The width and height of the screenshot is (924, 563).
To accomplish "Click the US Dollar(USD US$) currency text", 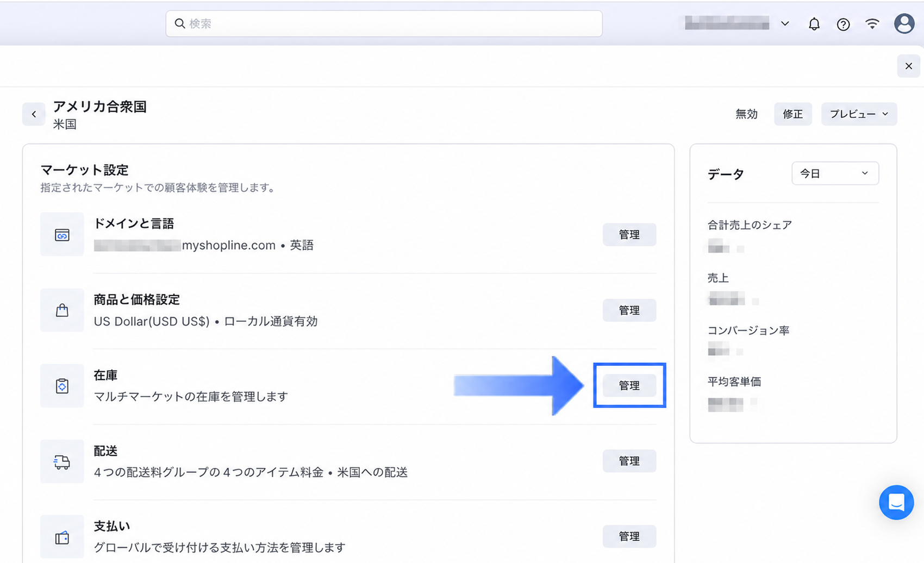I will 152,321.
